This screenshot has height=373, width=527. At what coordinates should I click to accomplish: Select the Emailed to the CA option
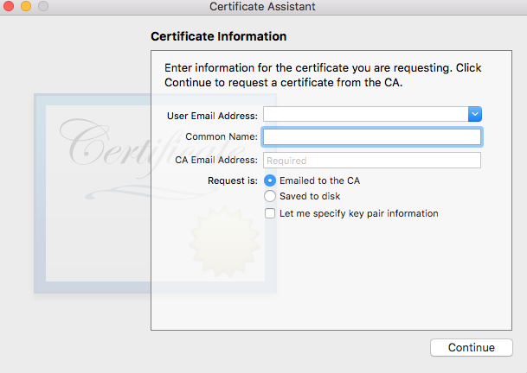click(x=270, y=180)
